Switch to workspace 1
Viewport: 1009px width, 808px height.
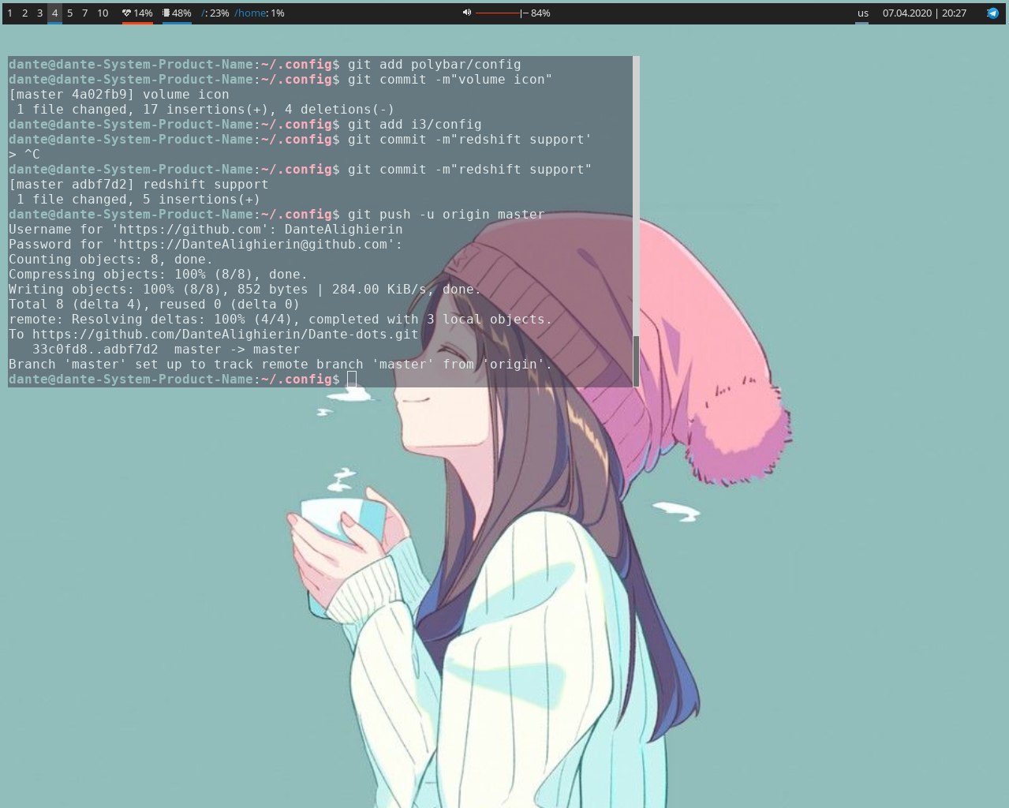9,13
